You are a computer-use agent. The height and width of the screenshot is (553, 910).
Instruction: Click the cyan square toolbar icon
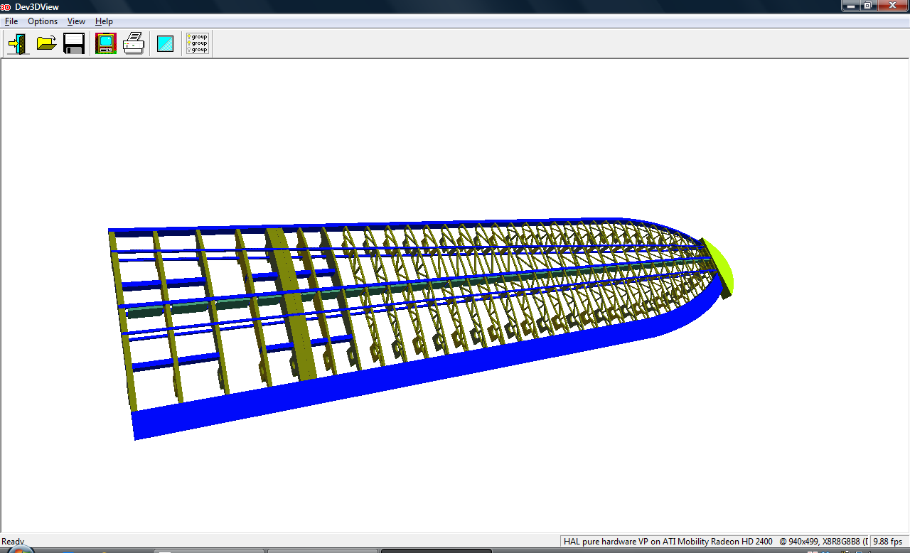[166, 44]
